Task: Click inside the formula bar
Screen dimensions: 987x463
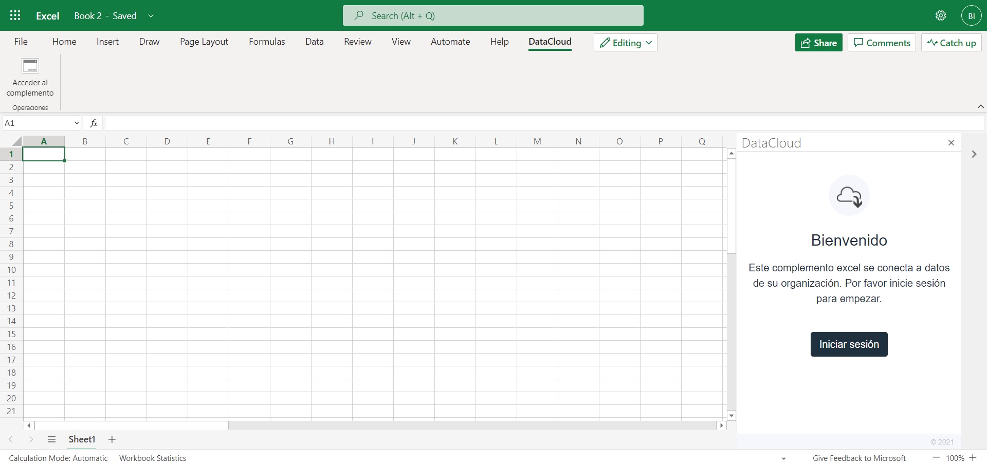Action: pyautogui.click(x=544, y=123)
